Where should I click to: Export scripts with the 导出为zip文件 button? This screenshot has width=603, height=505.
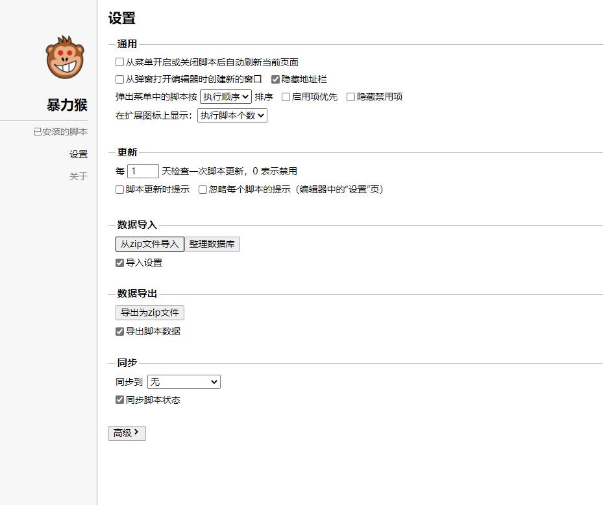(x=149, y=312)
